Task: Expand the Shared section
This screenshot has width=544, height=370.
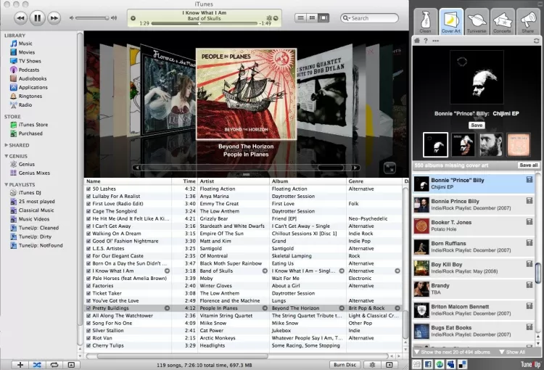Action: click(x=7, y=145)
